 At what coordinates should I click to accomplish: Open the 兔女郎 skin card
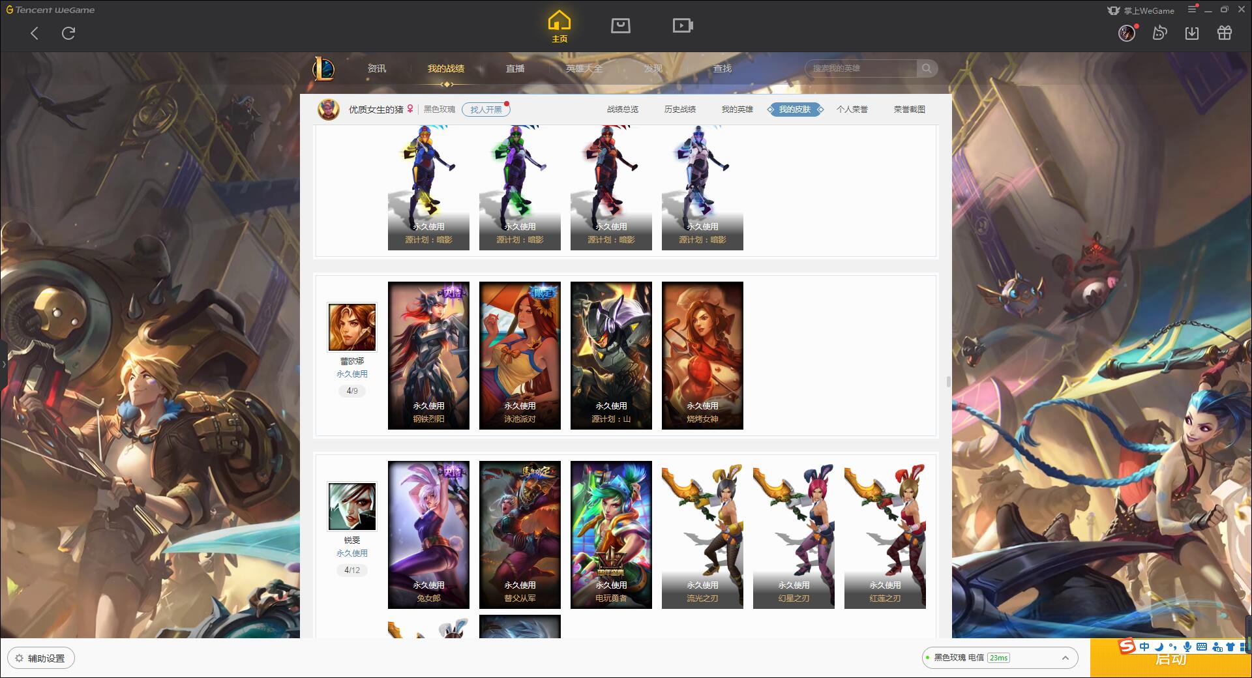428,535
